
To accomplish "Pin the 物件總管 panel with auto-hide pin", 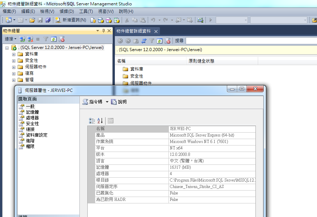I will 103,31.
